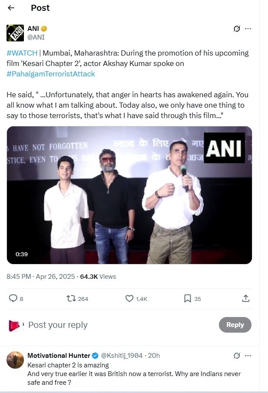268x393 pixels.
Task: Open more options menu on the ANI post
Action: [248, 29]
